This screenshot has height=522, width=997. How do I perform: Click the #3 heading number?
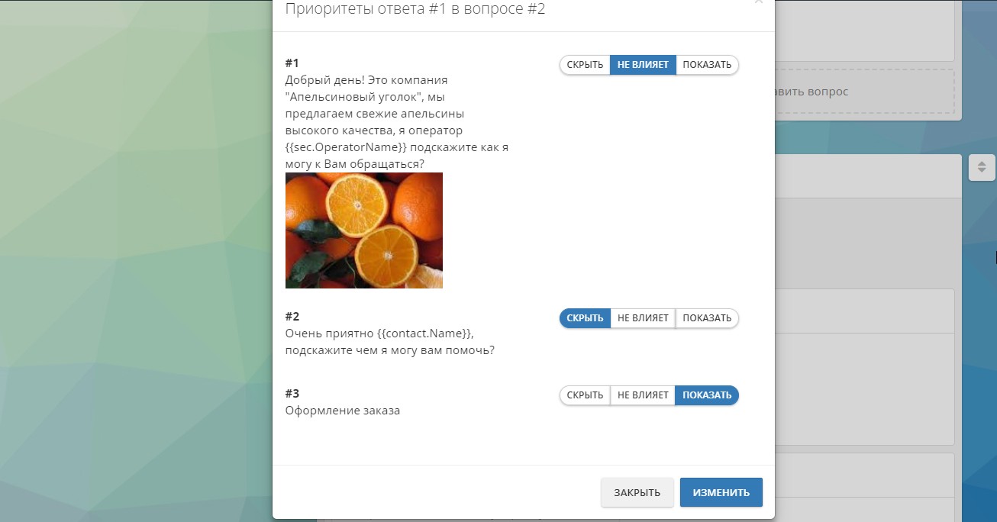tap(292, 394)
